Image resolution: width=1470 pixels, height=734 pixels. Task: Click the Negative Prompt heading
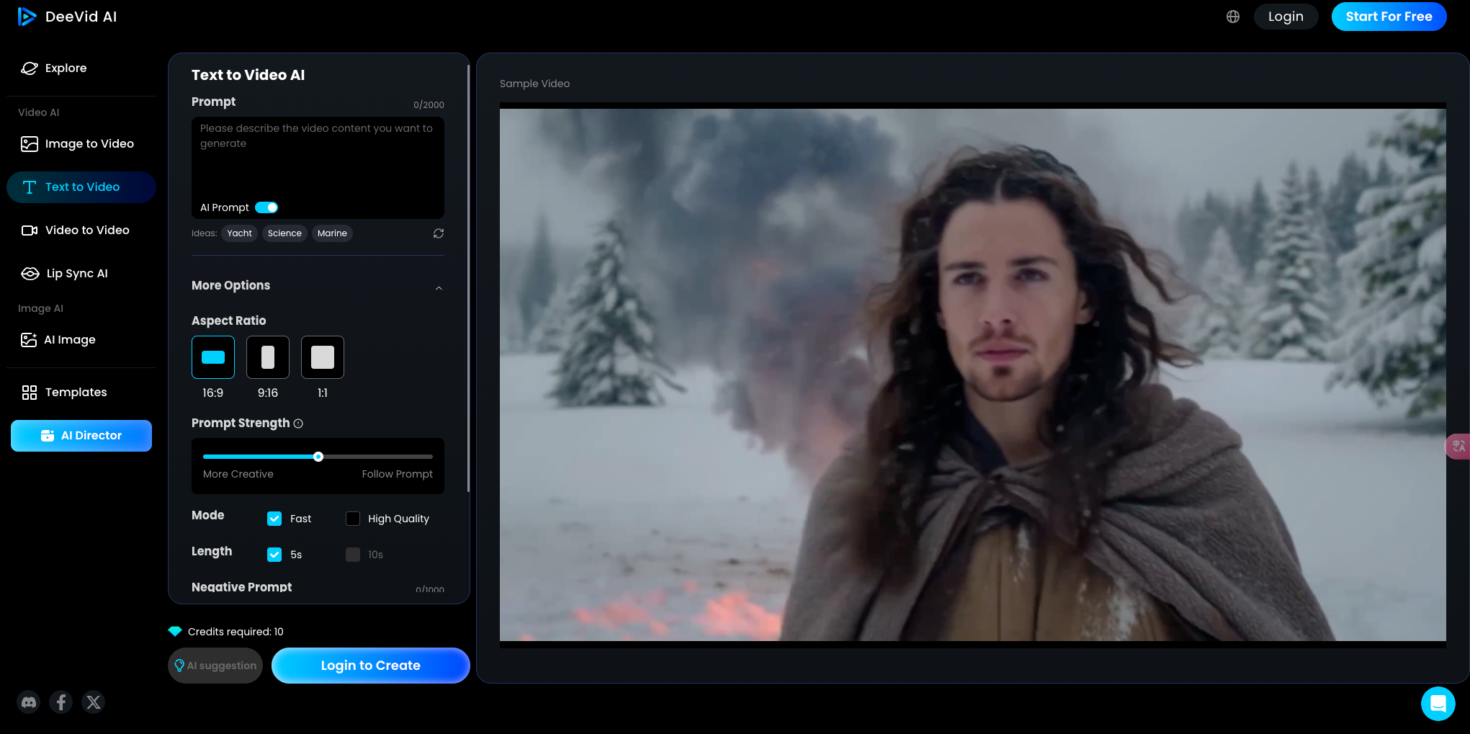(241, 587)
